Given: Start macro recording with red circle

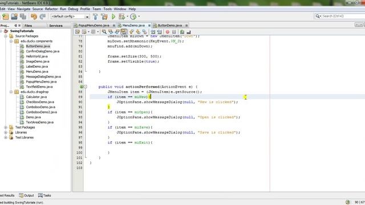Looking at the screenshot, I should 167,32.
